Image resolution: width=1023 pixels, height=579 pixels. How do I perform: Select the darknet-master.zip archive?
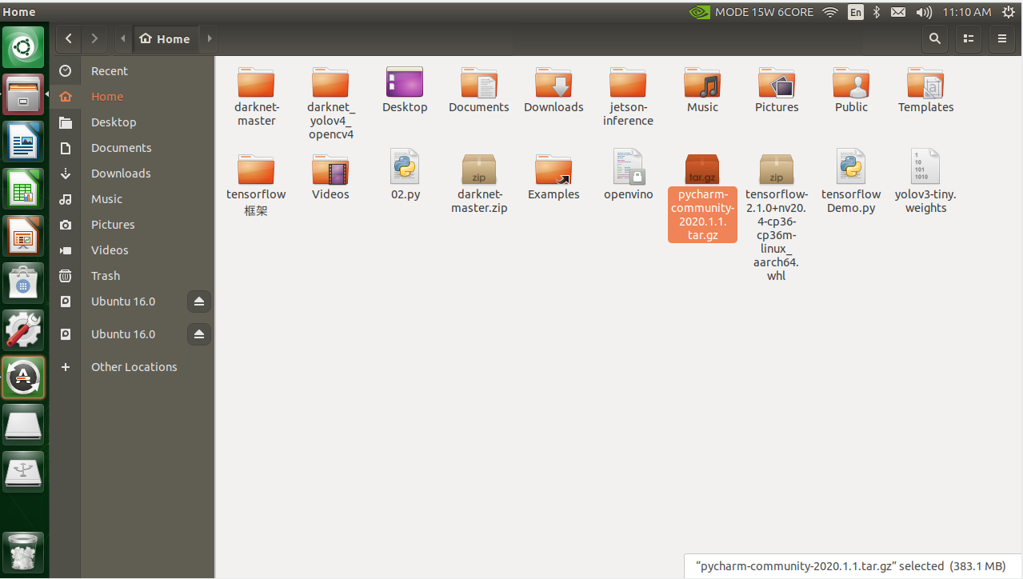tap(479, 169)
